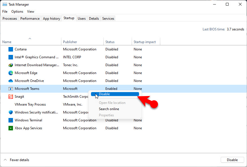Viewport: 247px width, 167px height.
Task: Click Disabled status in Cortana row
Action: [x=112, y=49]
